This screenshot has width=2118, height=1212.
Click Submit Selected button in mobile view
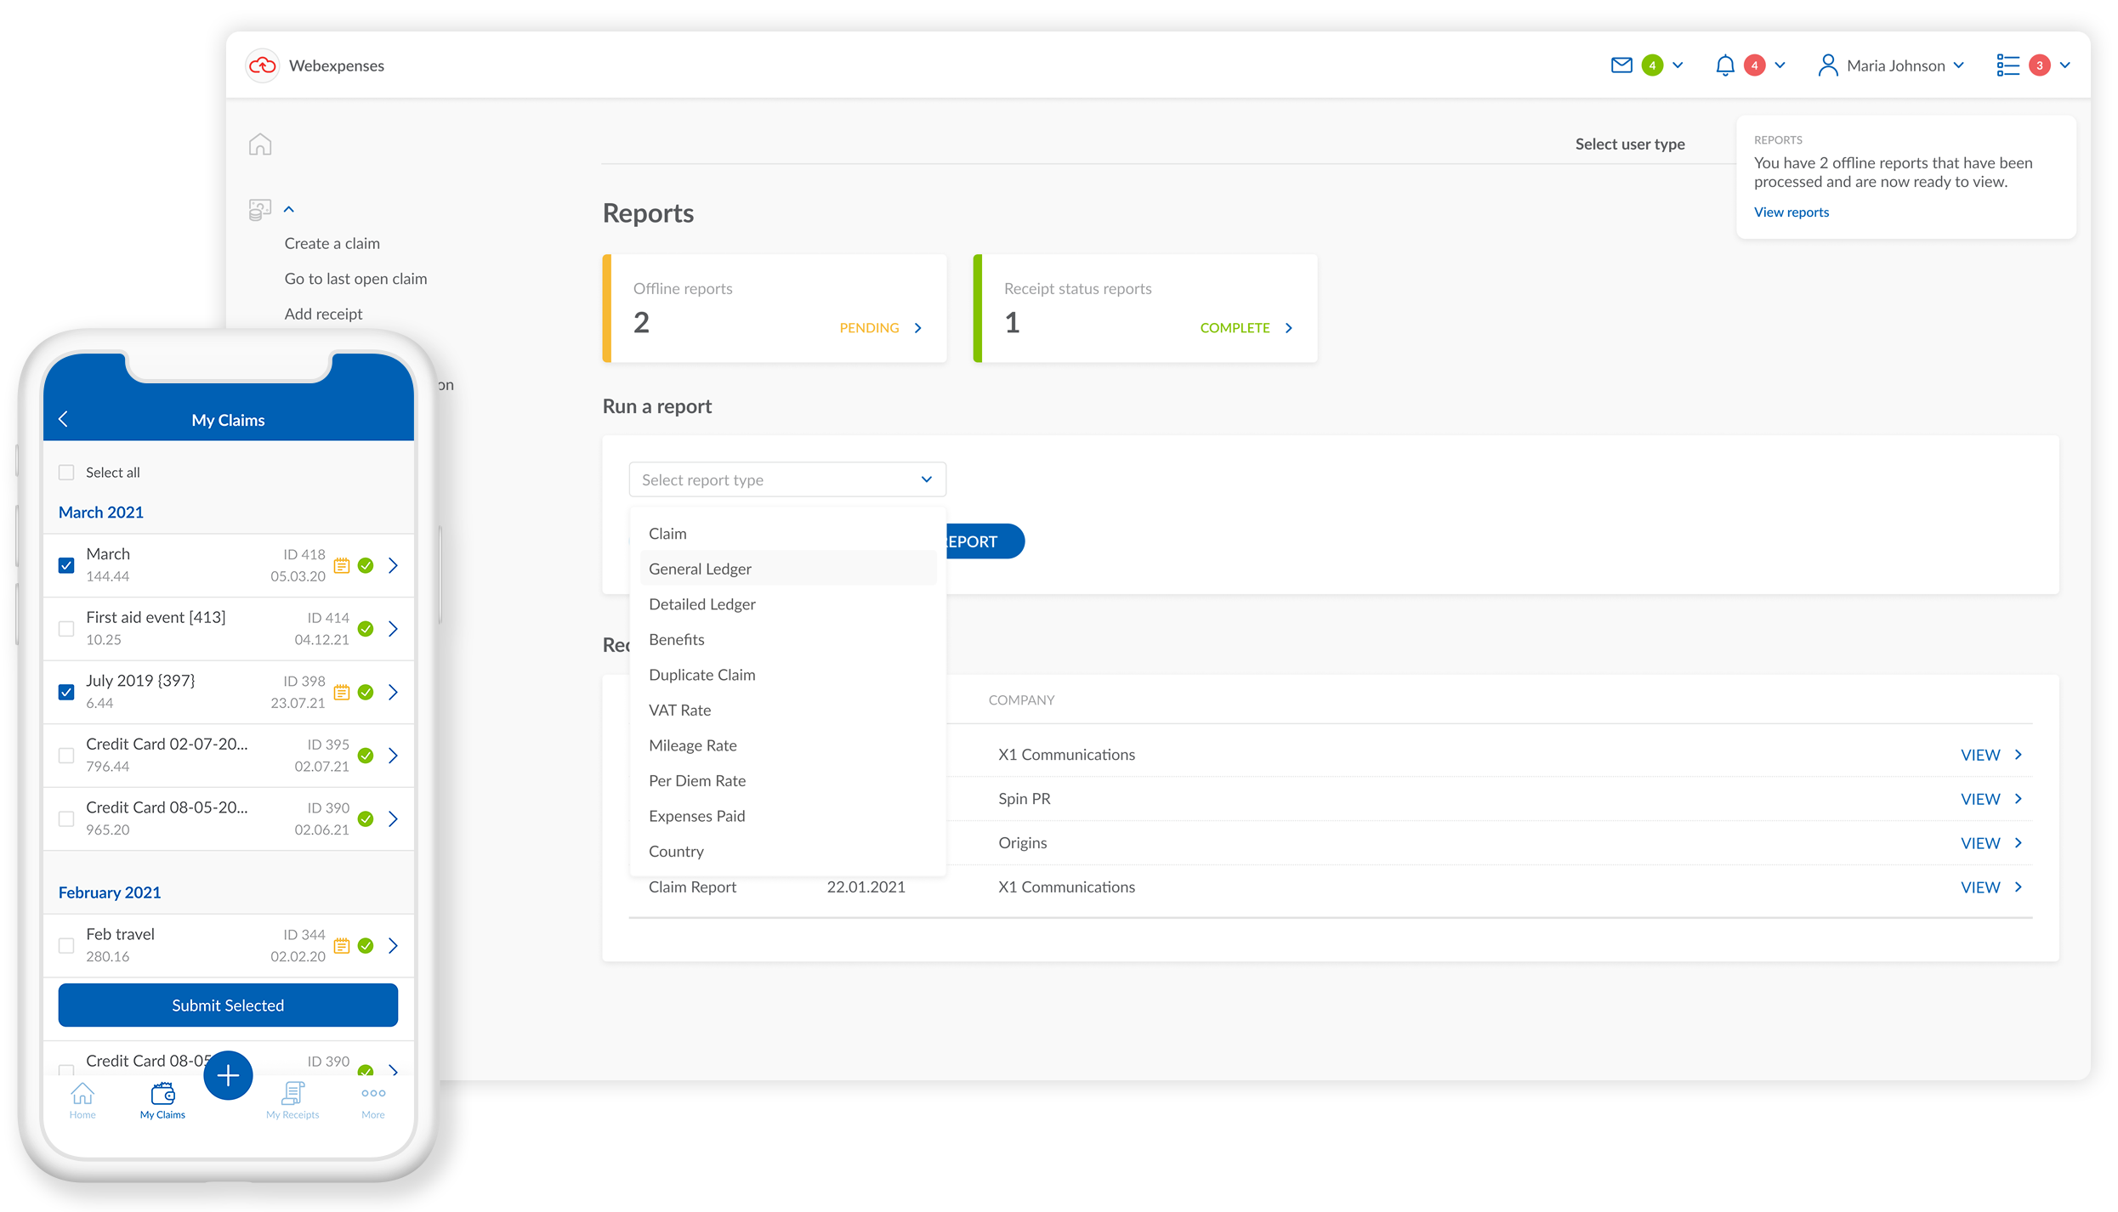click(x=229, y=1005)
